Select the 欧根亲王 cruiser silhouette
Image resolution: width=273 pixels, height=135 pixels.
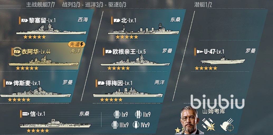tap(135, 60)
